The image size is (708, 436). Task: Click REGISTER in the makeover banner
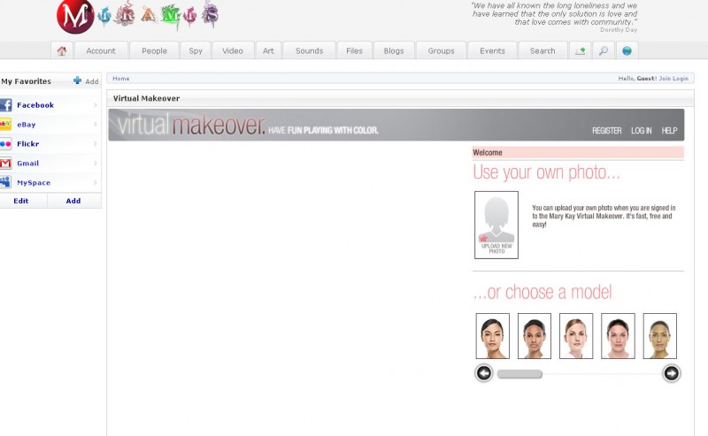click(607, 130)
